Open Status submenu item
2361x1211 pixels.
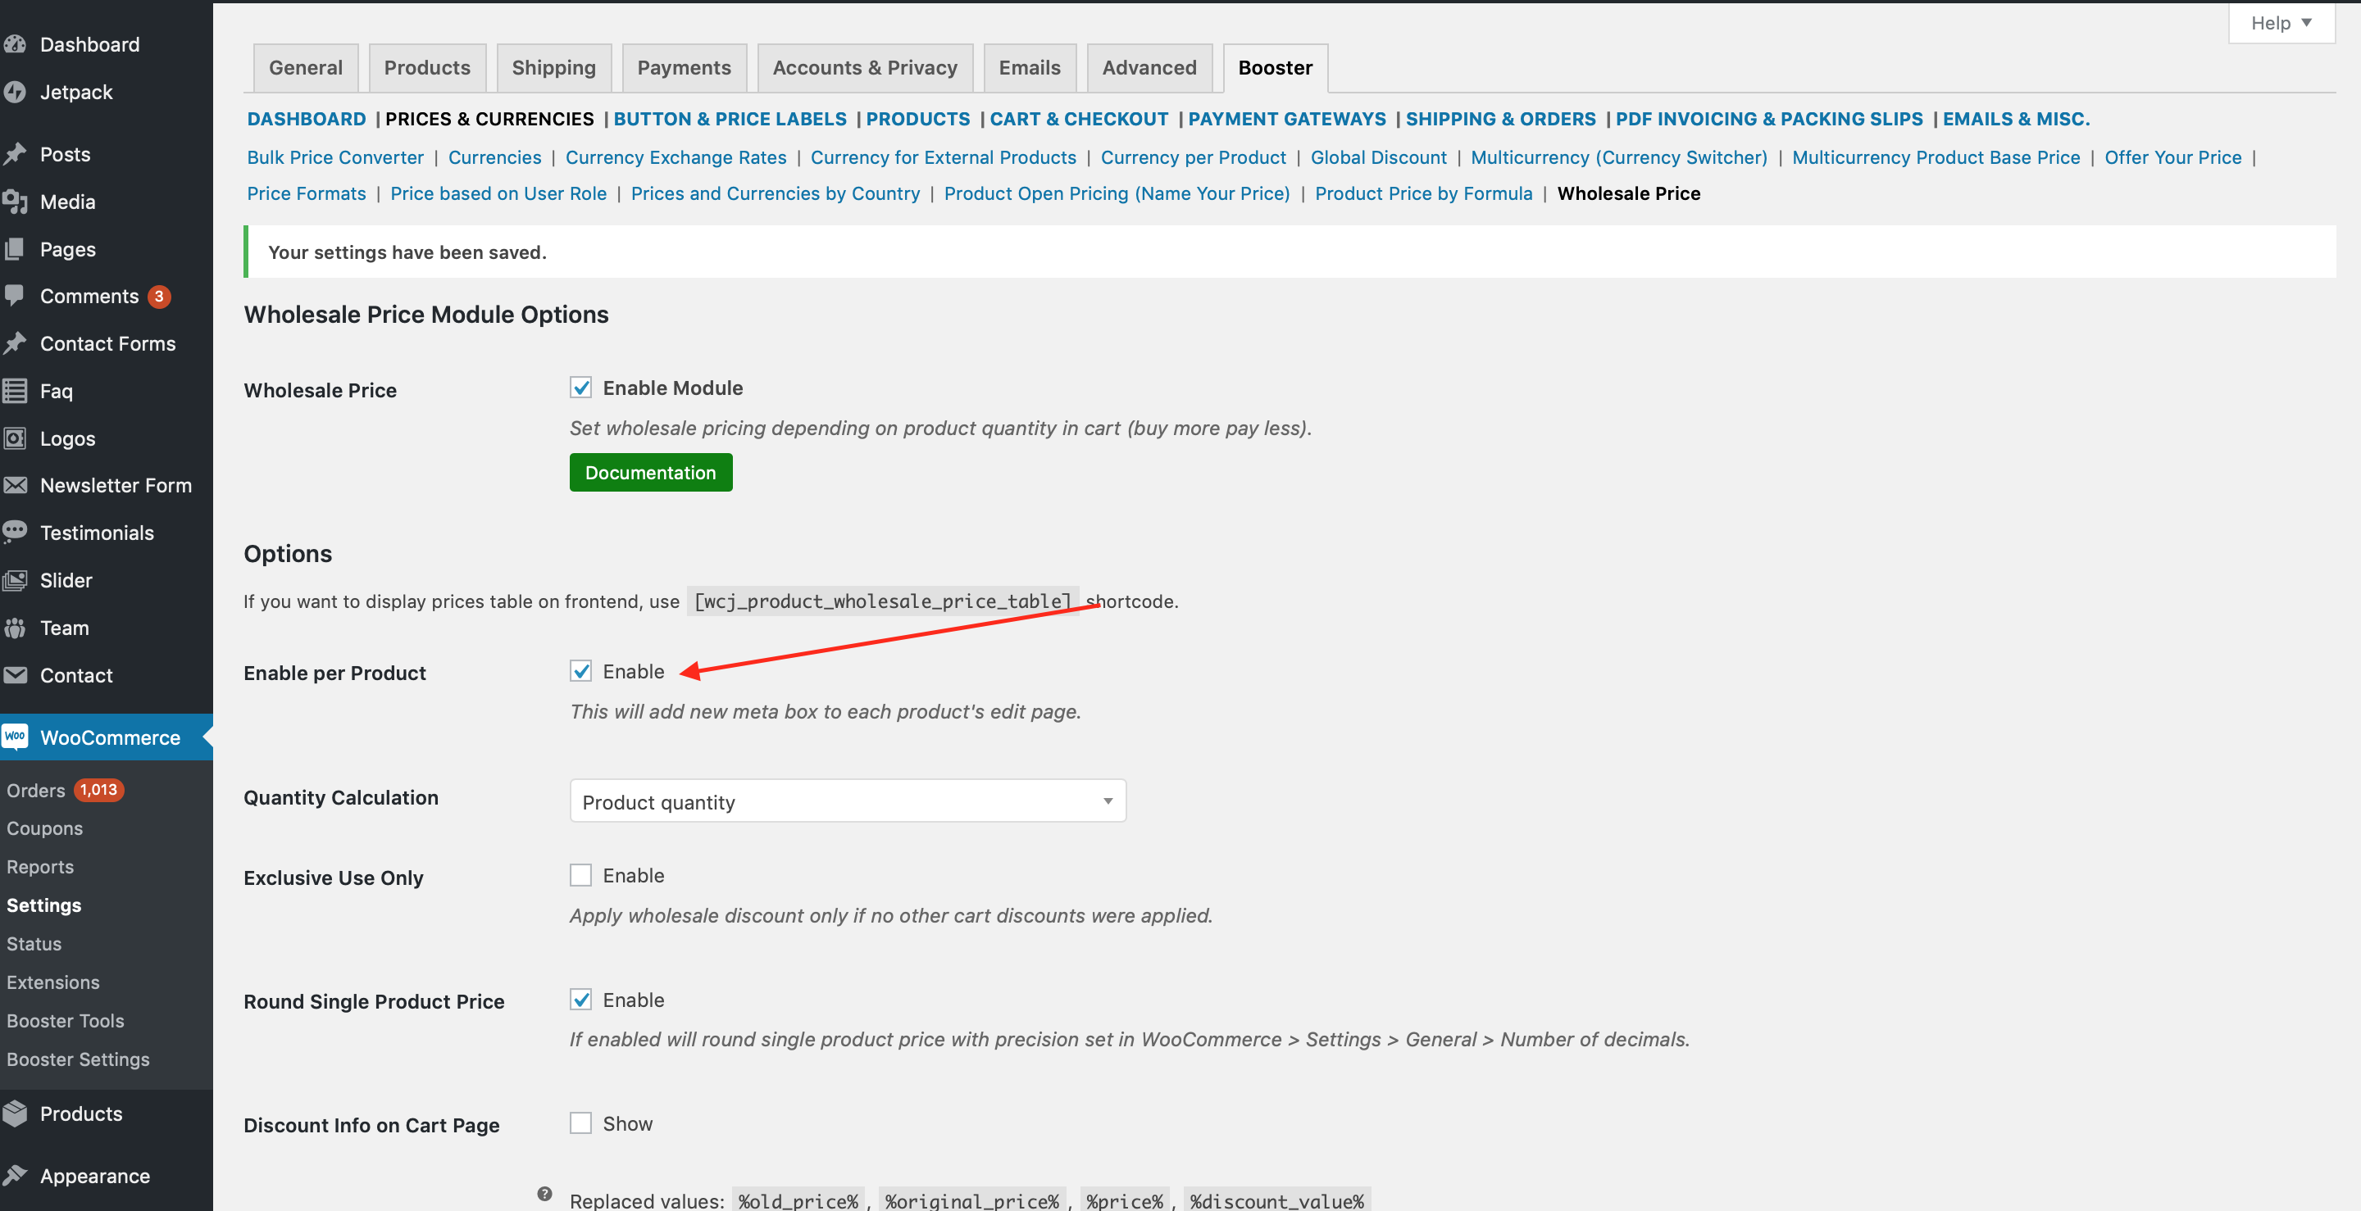click(34, 944)
